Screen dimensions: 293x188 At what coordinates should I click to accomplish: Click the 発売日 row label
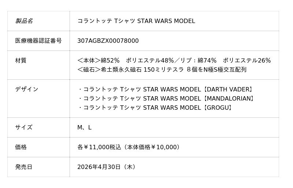pyautogui.click(x=23, y=167)
